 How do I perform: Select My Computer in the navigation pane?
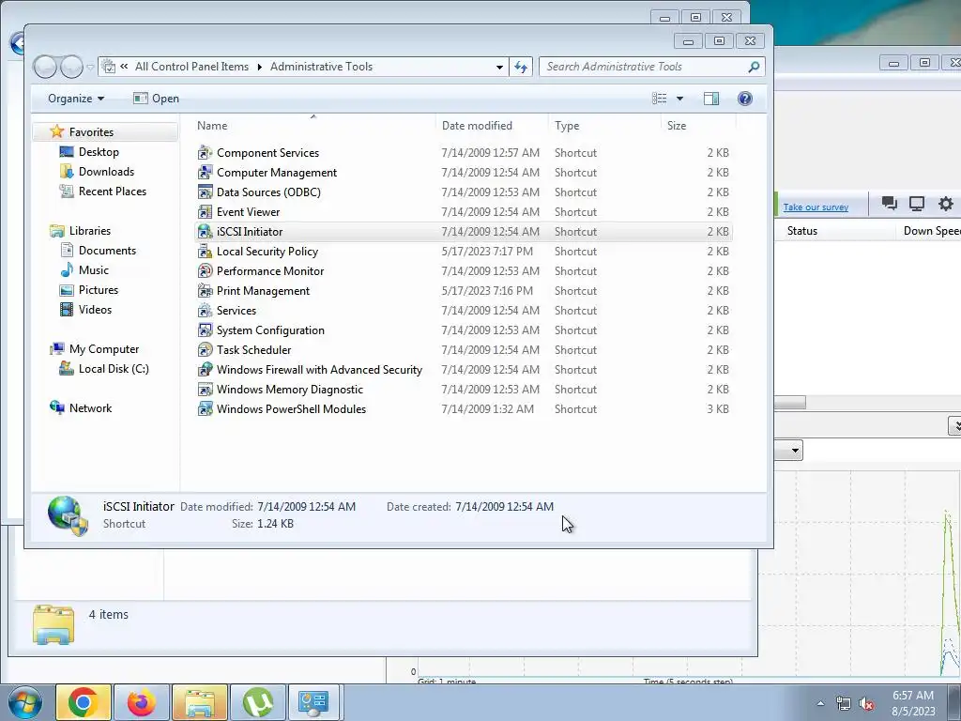point(103,349)
